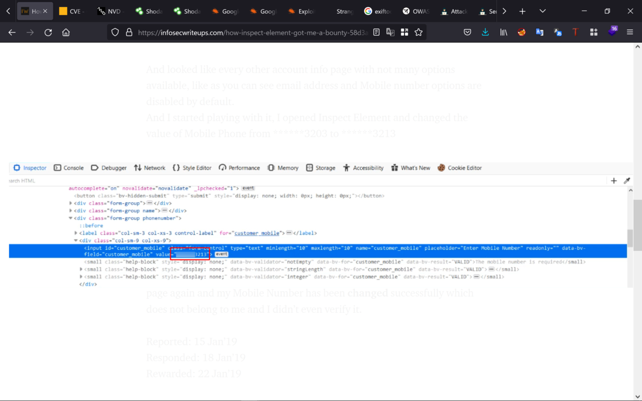Viewport: 642px width, 401px height.
Task: Collapse the form-group phonenumber div
Action: [x=71, y=218]
